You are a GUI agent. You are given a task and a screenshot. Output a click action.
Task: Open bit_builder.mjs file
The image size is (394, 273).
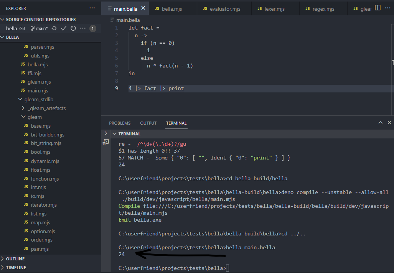[x=48, y=135]
